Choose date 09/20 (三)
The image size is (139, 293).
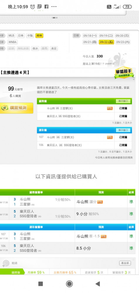122,35
